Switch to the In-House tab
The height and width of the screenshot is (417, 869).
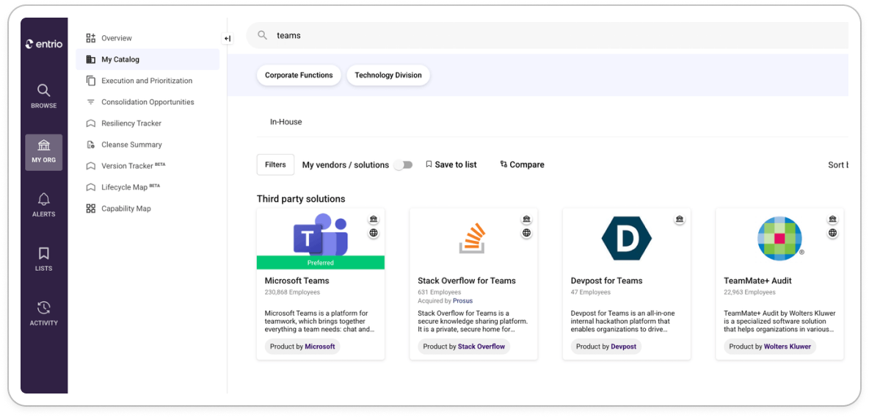click(x=286, y=122)
